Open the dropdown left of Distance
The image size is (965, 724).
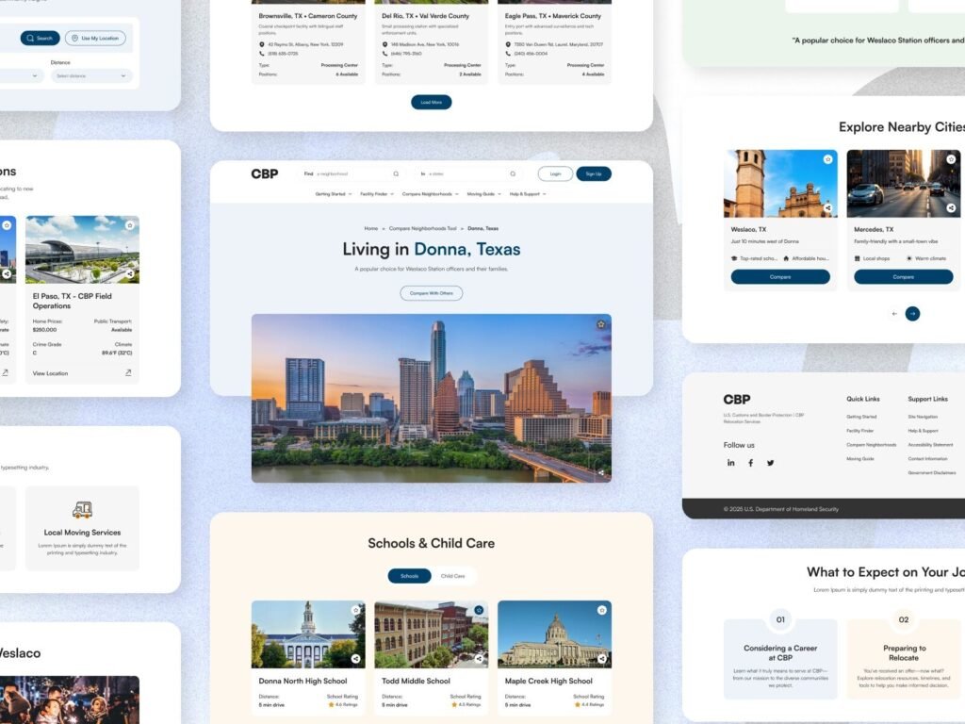click(x=21, y=75)
